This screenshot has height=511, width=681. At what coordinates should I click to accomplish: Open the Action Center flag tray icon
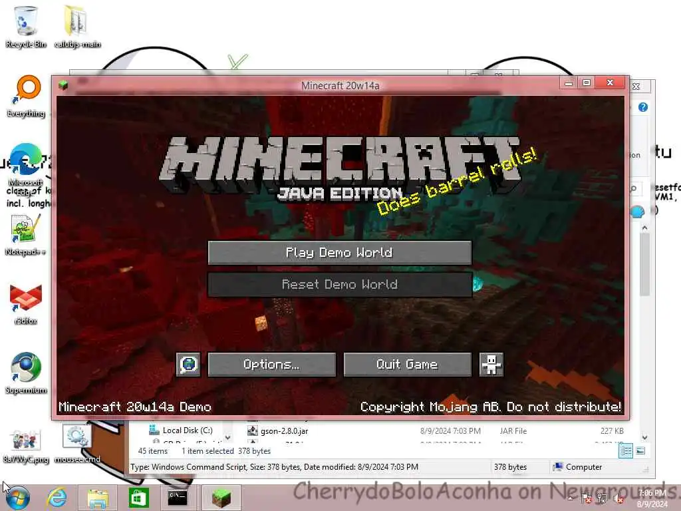586,498
